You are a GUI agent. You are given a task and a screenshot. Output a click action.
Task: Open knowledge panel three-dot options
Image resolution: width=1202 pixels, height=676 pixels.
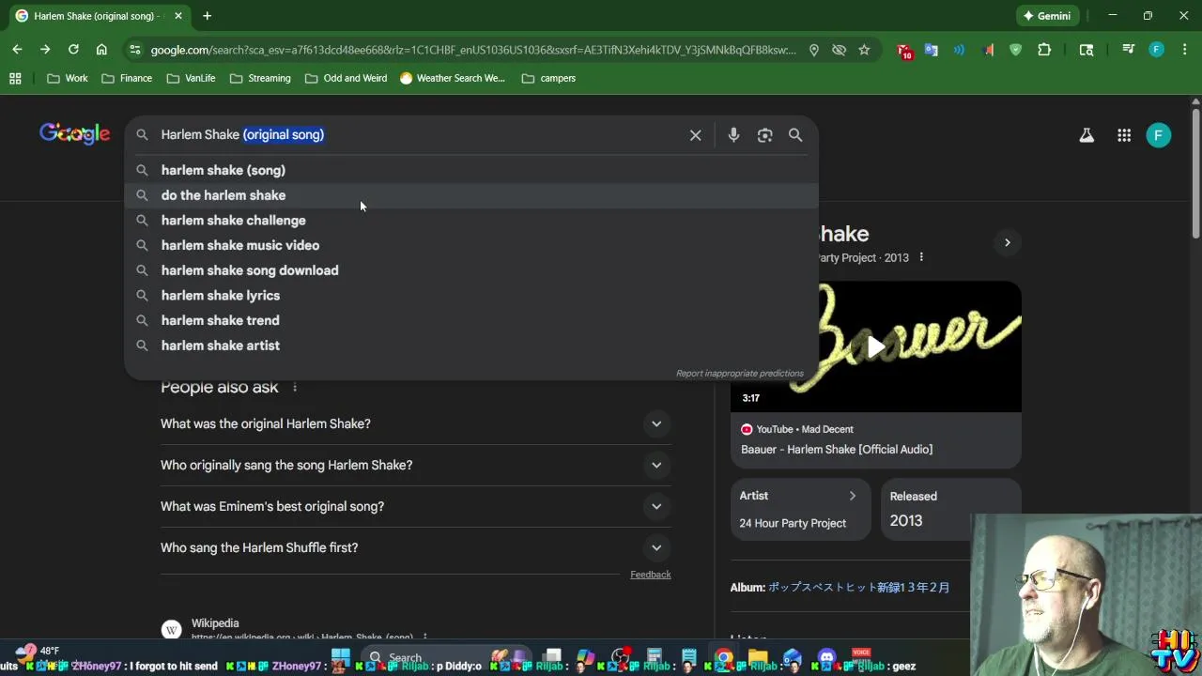pos(921,257)
